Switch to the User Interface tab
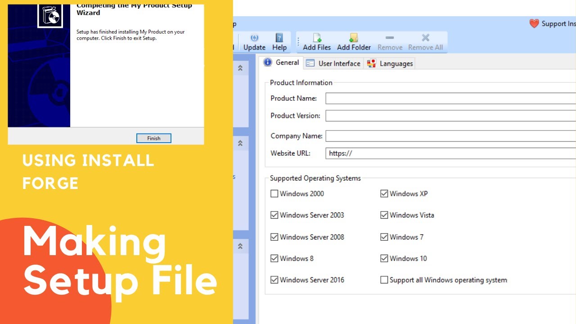Viewport: 576px width, 324px height. coord(333,63)
